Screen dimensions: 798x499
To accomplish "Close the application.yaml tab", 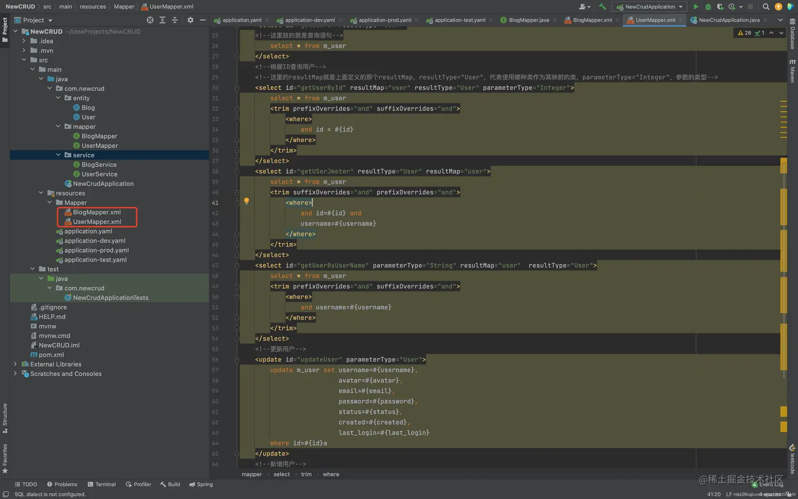I will coord(267,20).
